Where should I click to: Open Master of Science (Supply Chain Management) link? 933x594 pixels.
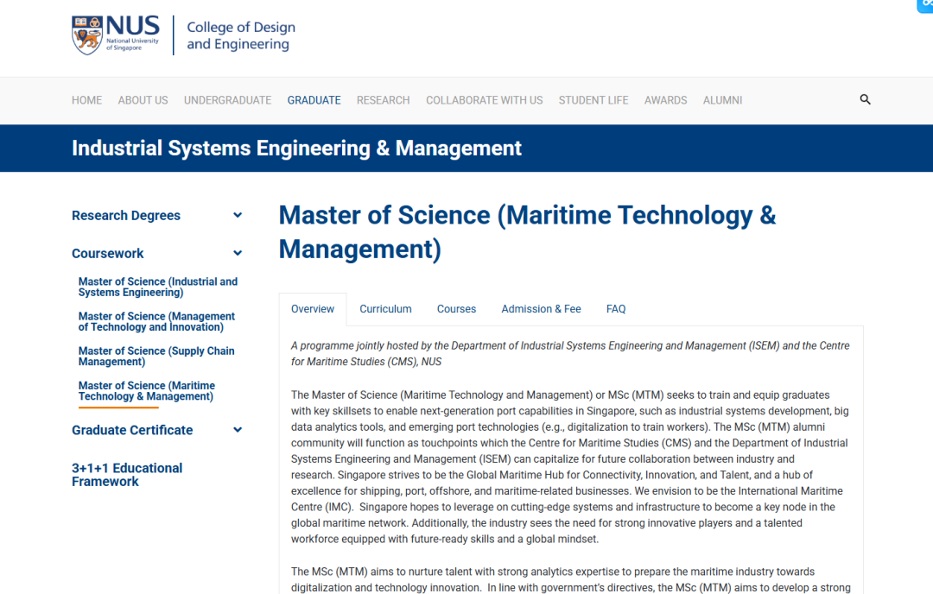click(x=155, y=357)
